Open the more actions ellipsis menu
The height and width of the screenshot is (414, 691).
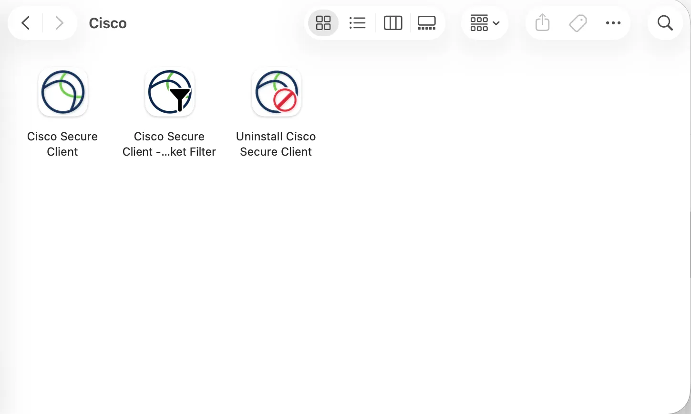pyautogui.click(x=613, y=23)
